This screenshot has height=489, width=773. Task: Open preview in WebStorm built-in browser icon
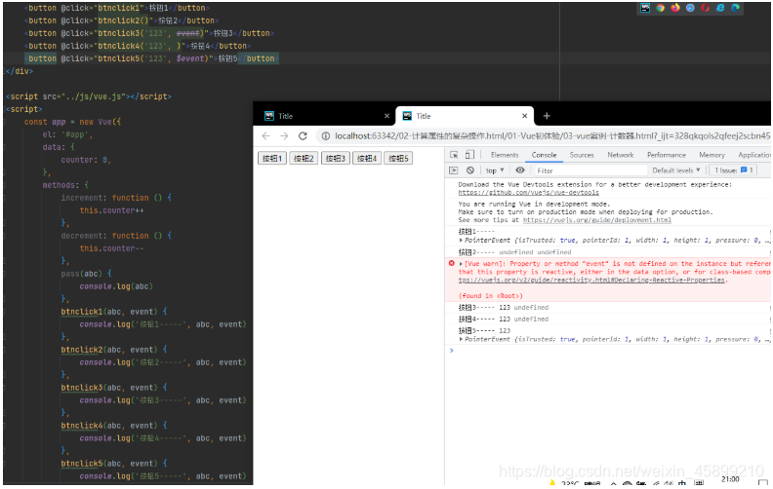coord(645,8)
